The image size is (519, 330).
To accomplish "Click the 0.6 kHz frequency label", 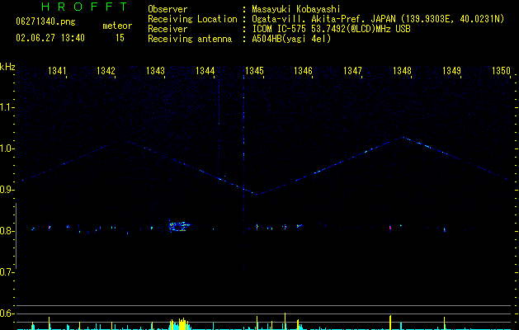I will [x=6, y=313].
